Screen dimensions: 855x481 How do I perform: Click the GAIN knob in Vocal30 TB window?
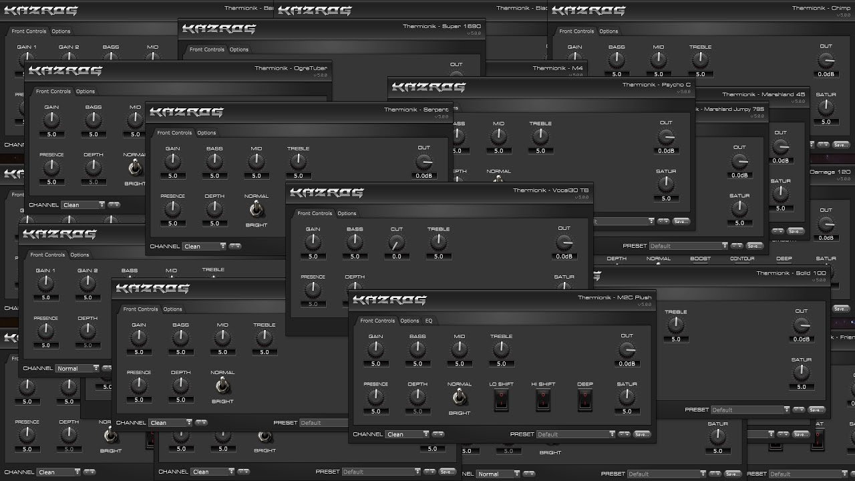[313, 242]
